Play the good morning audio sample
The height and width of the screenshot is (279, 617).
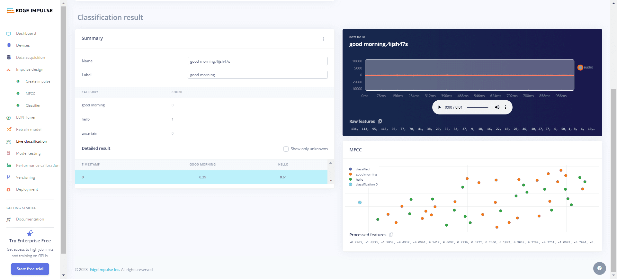click(x=440, y=107)
